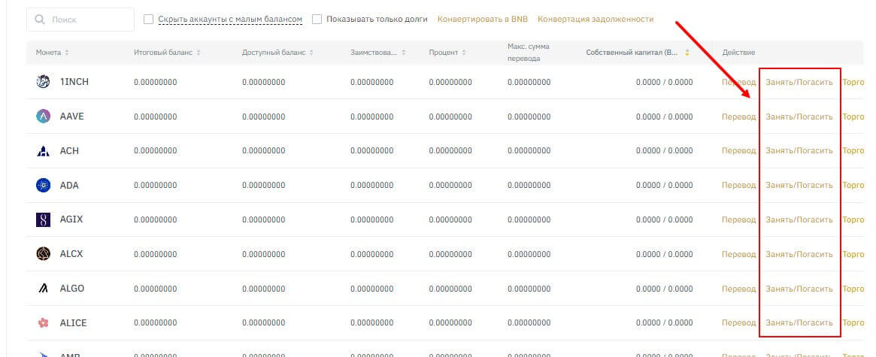This screenshot has height=357, width=876.
Task: Sort by Собственный капитал column
Action: (x=637, y=53)
